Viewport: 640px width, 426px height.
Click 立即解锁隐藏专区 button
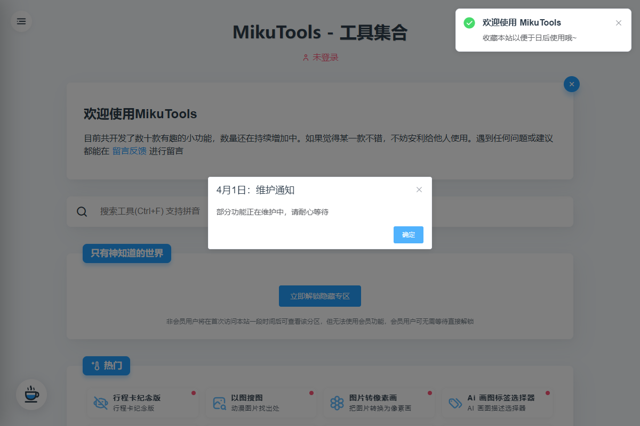click(319, 296)
